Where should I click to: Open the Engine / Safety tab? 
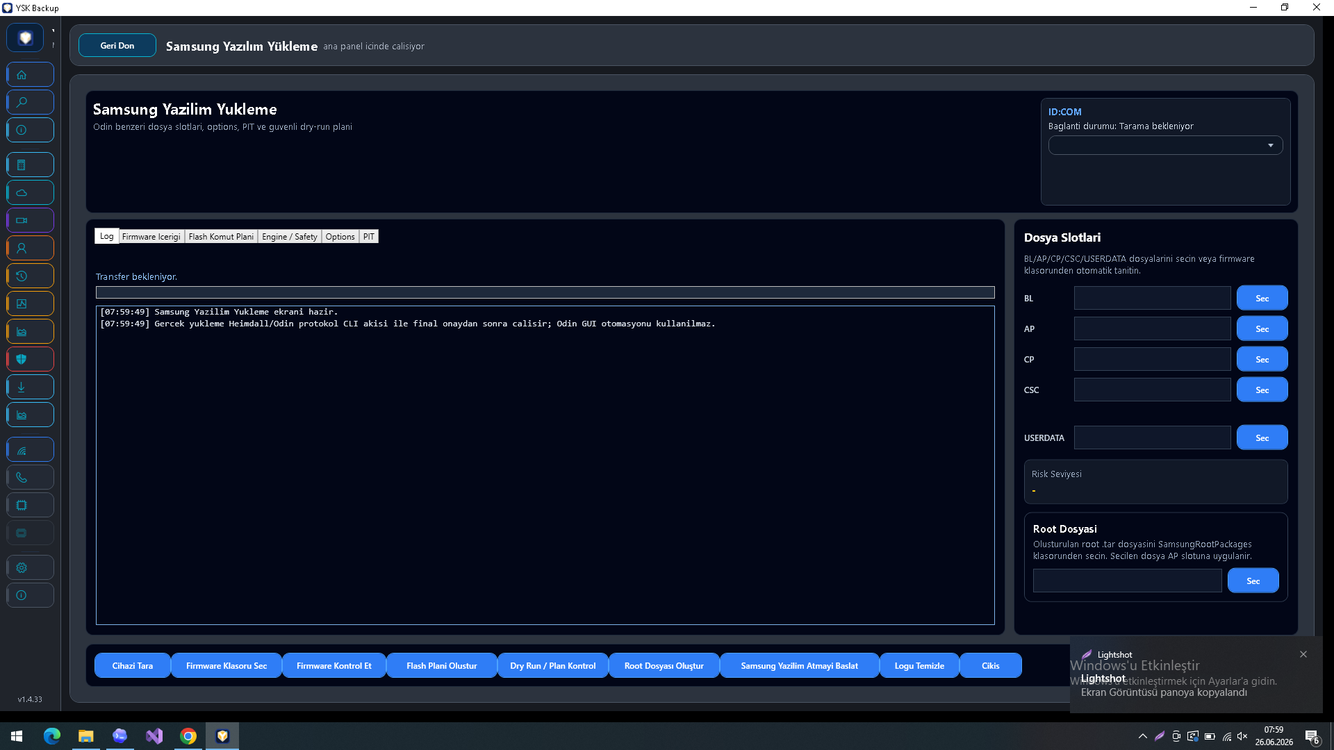tap(289, 237)
